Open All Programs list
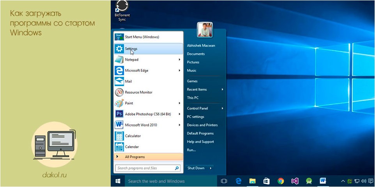Image resolution: width=375 pixels, height=187 pixels. click(x=149, y=157)
